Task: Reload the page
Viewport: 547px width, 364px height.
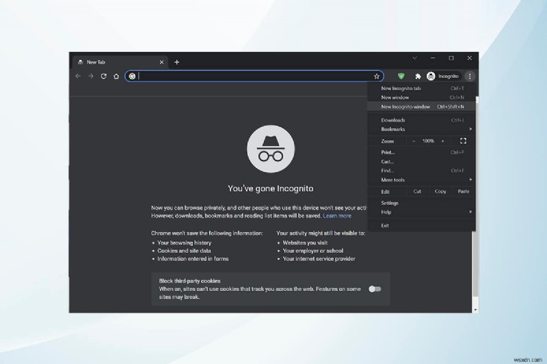Action: (x=104, y=76)
